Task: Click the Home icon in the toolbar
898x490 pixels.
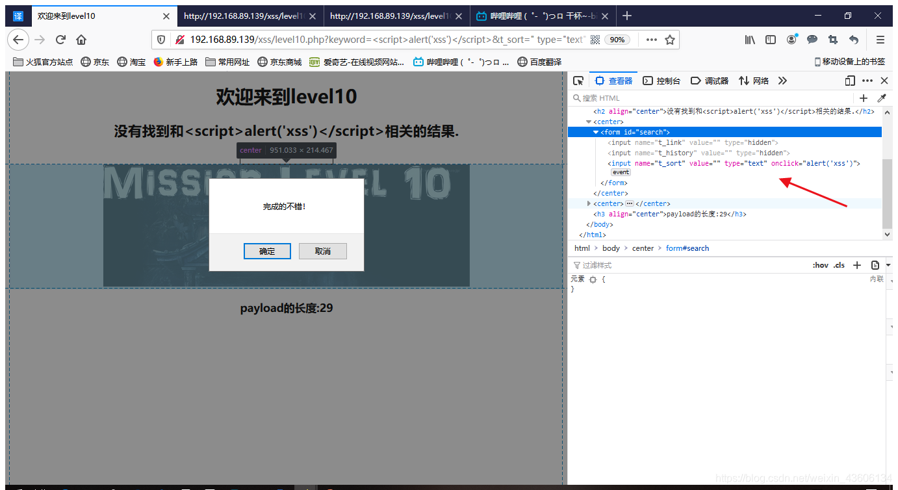Action: tap(81, 40)
